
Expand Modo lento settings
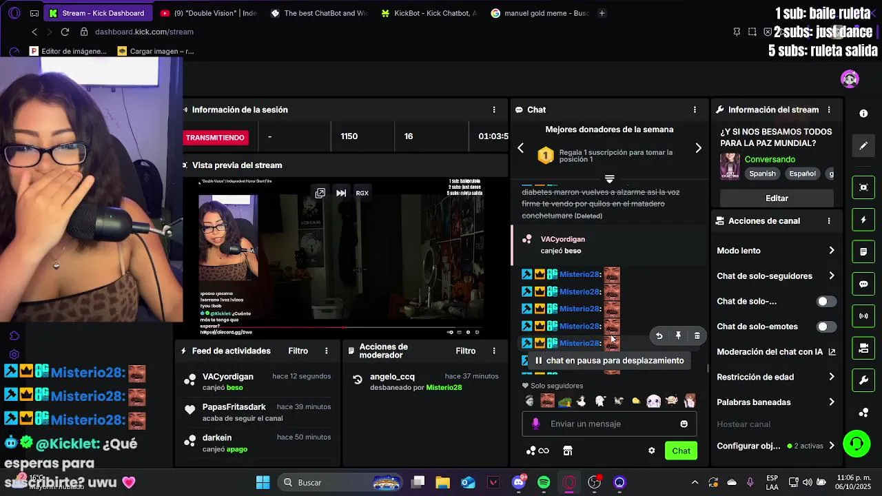pos(776,251)
